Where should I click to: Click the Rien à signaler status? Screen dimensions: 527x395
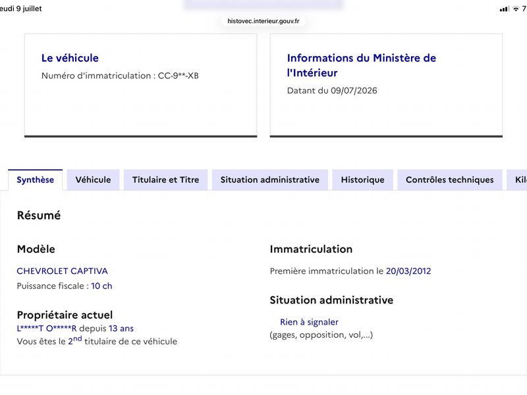309,322
